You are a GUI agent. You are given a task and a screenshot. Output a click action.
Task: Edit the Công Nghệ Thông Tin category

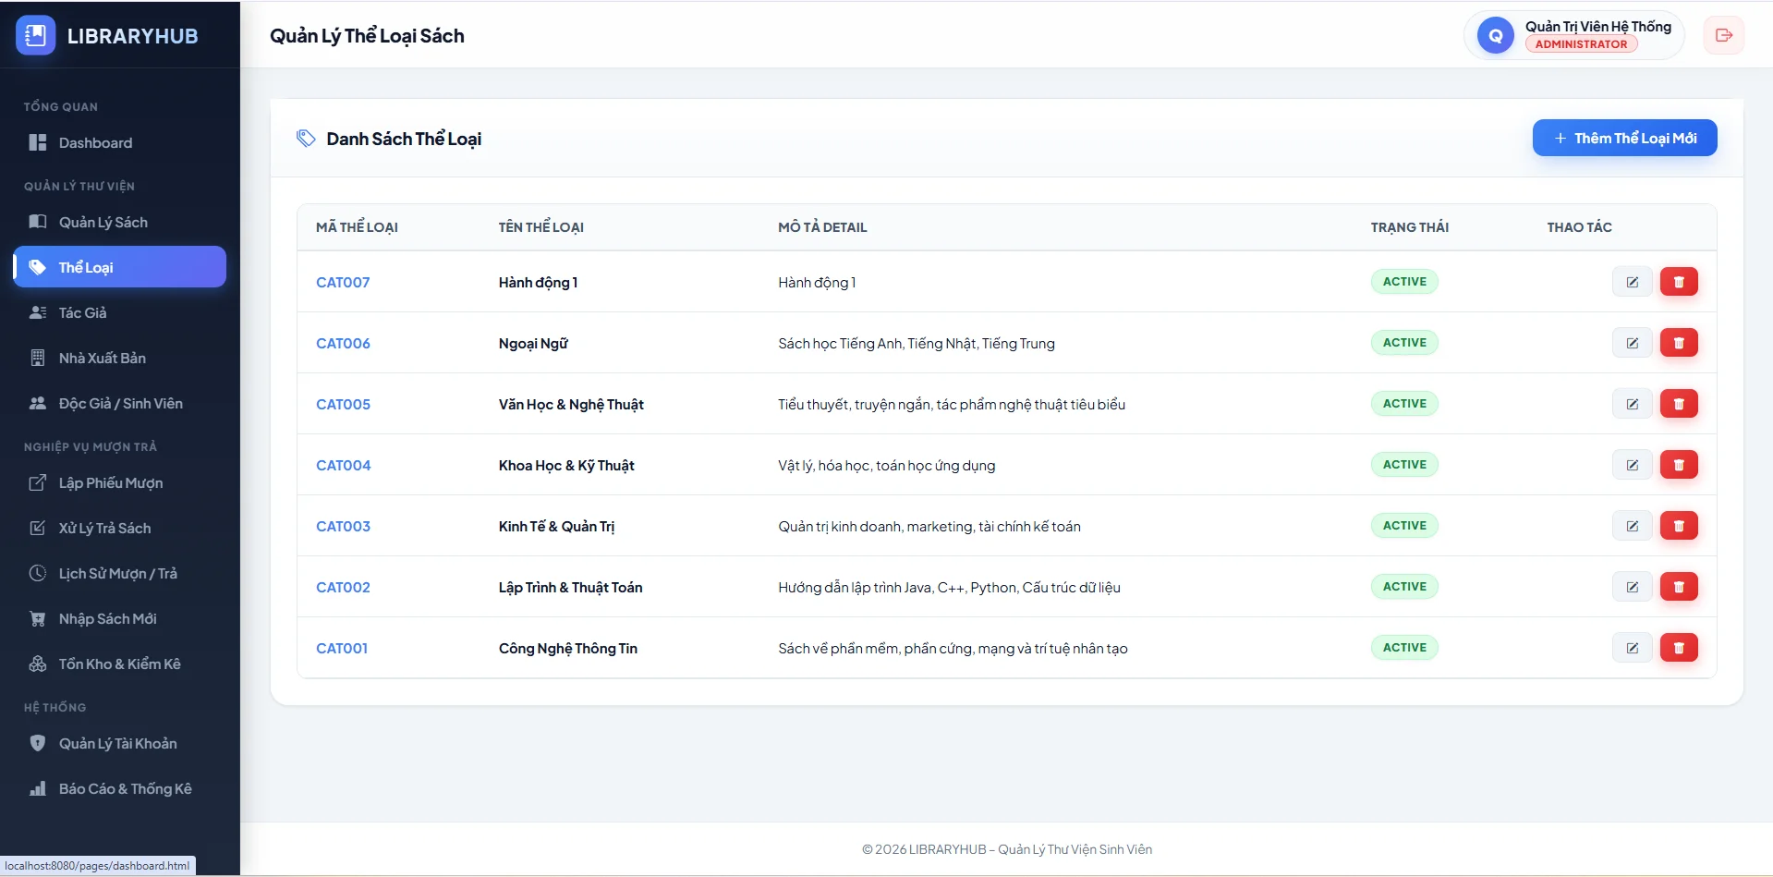coord(1632,648)
